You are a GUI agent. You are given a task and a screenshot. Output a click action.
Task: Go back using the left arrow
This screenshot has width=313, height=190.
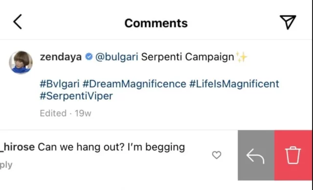(18, 22)
